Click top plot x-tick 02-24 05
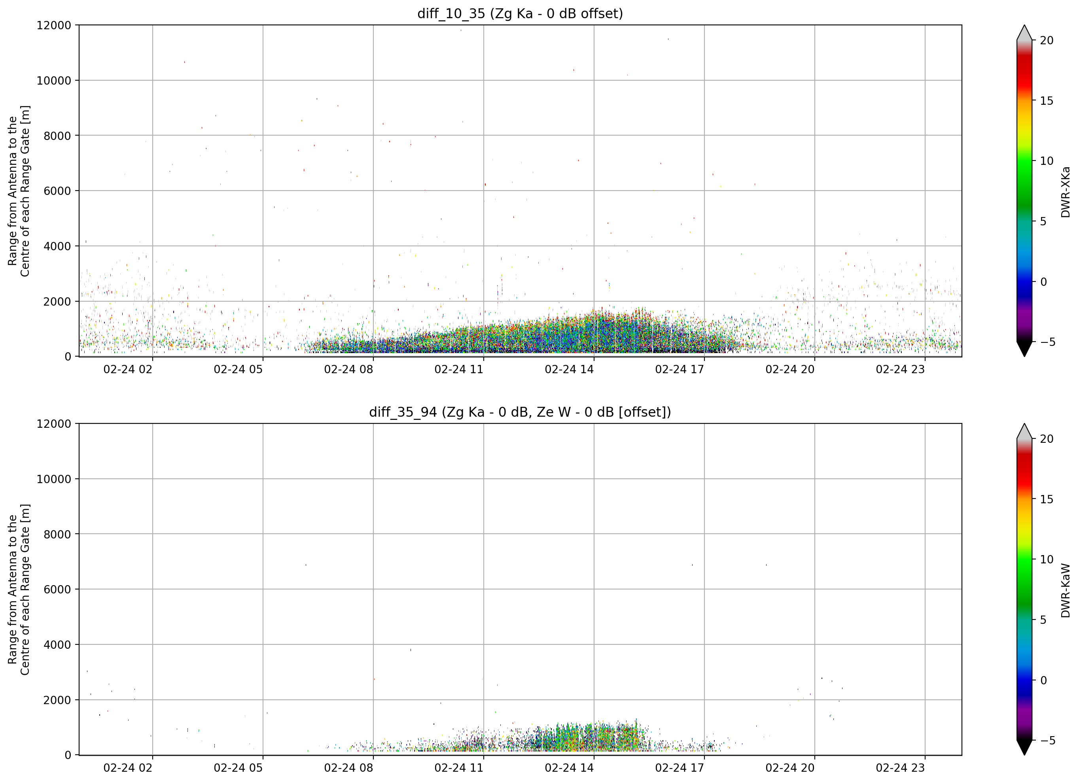The width and height of the screenshot is (1079, 782). click(x=239, y=370)
